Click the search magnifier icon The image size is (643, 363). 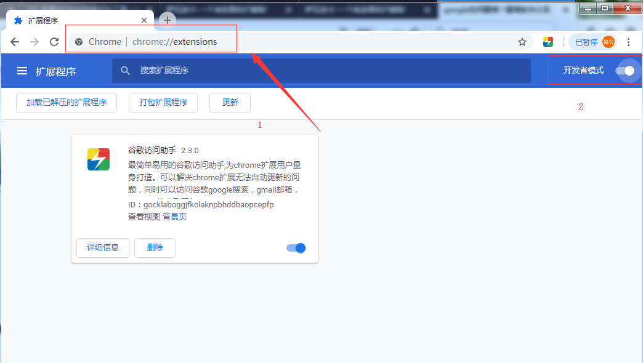126,71
